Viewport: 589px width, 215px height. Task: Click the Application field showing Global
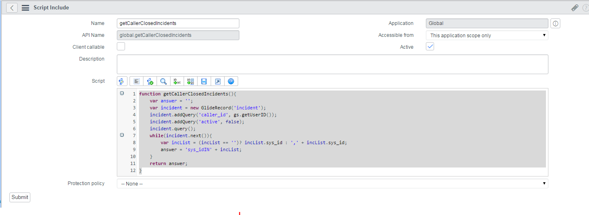point(487,23)
